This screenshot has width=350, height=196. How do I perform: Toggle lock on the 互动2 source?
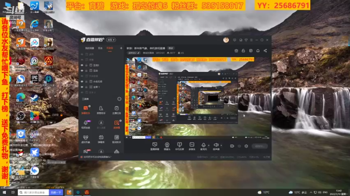[86, 65]
